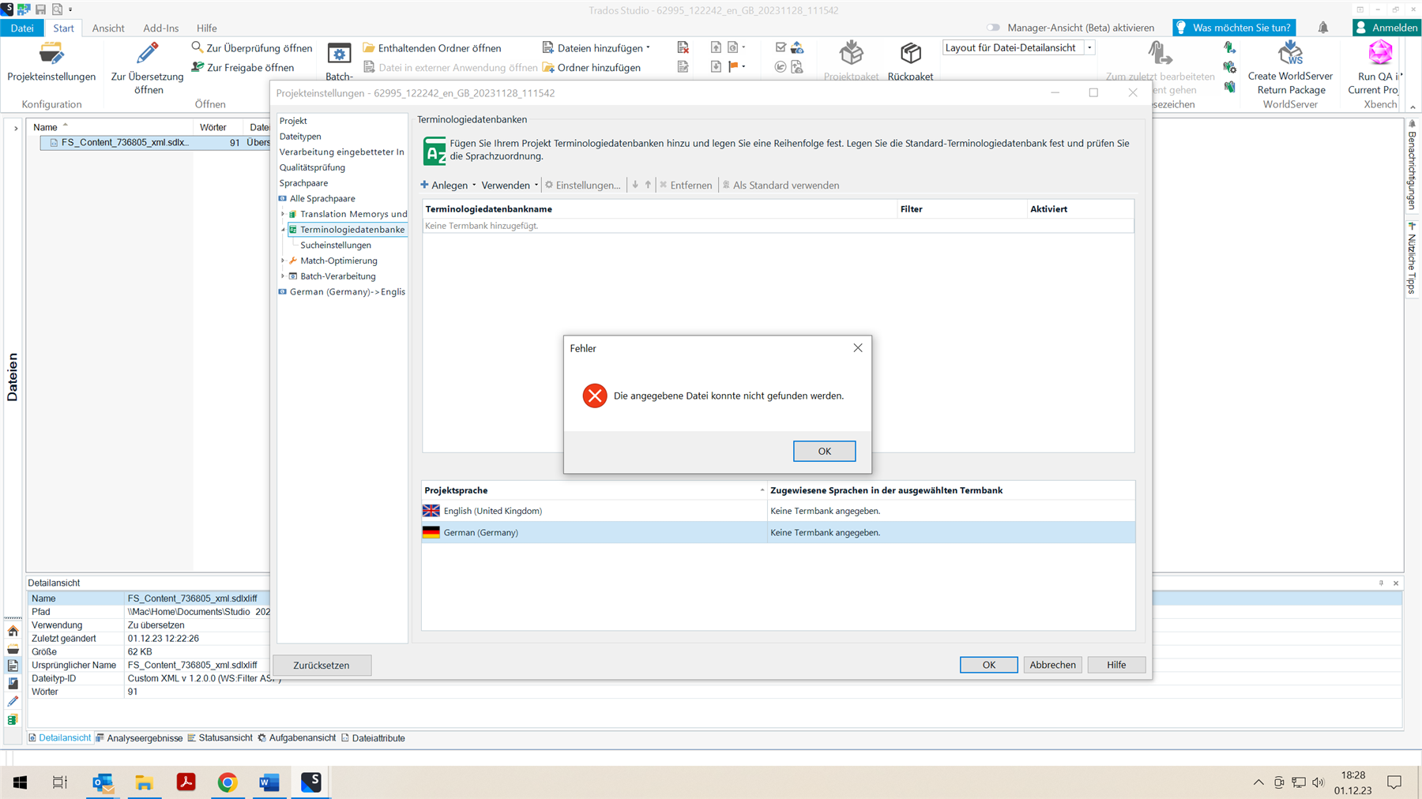Select Qualitätsprüfung in settings tree
Screen dimensions: 1422x799
tap(312, 167)
